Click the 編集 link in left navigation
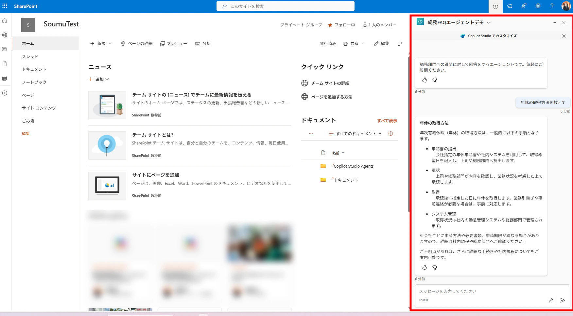 point(26,134)
